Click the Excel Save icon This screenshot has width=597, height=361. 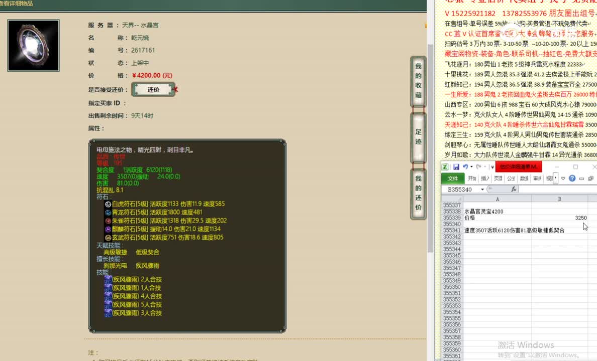[x=456, y=167]
